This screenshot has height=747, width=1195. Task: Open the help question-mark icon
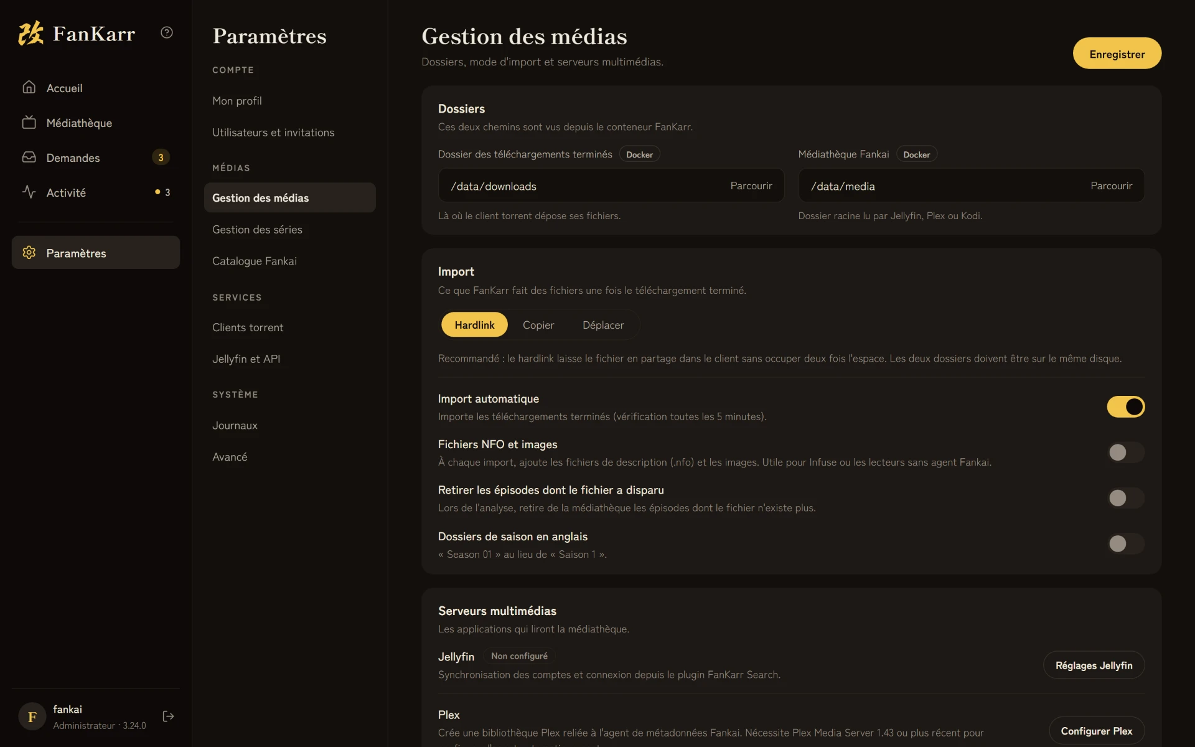[167, 32]
